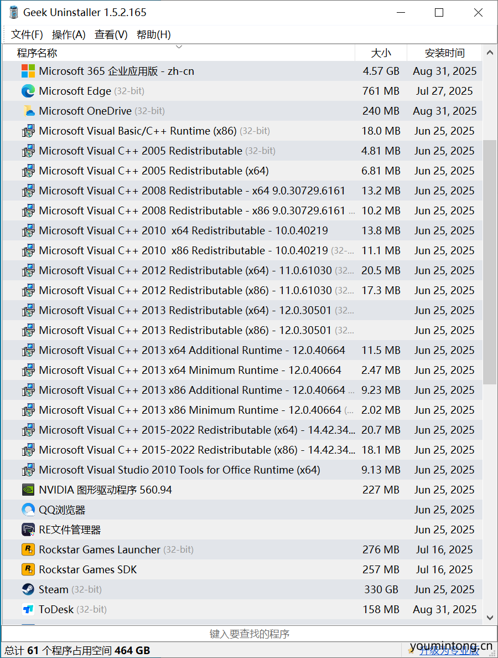Click the search box 键入要查找的程序

coord(249,634)
